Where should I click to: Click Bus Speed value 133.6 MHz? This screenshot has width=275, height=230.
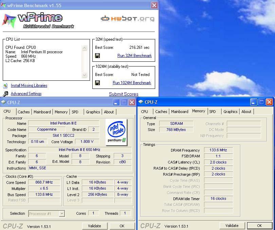[44, 195]
